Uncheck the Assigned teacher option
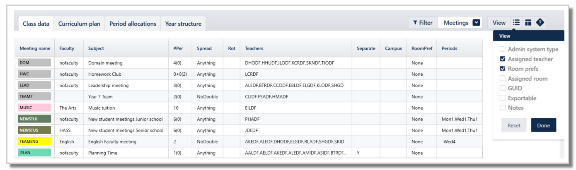The height and width of the screenshot is (170, 576). (x=503, y=59)
